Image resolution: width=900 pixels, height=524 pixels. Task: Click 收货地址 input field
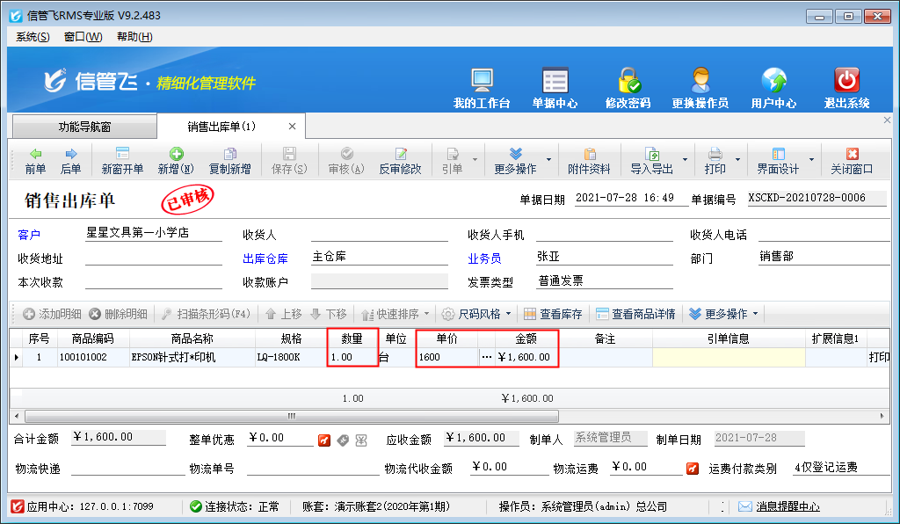(x=153, y=258)
